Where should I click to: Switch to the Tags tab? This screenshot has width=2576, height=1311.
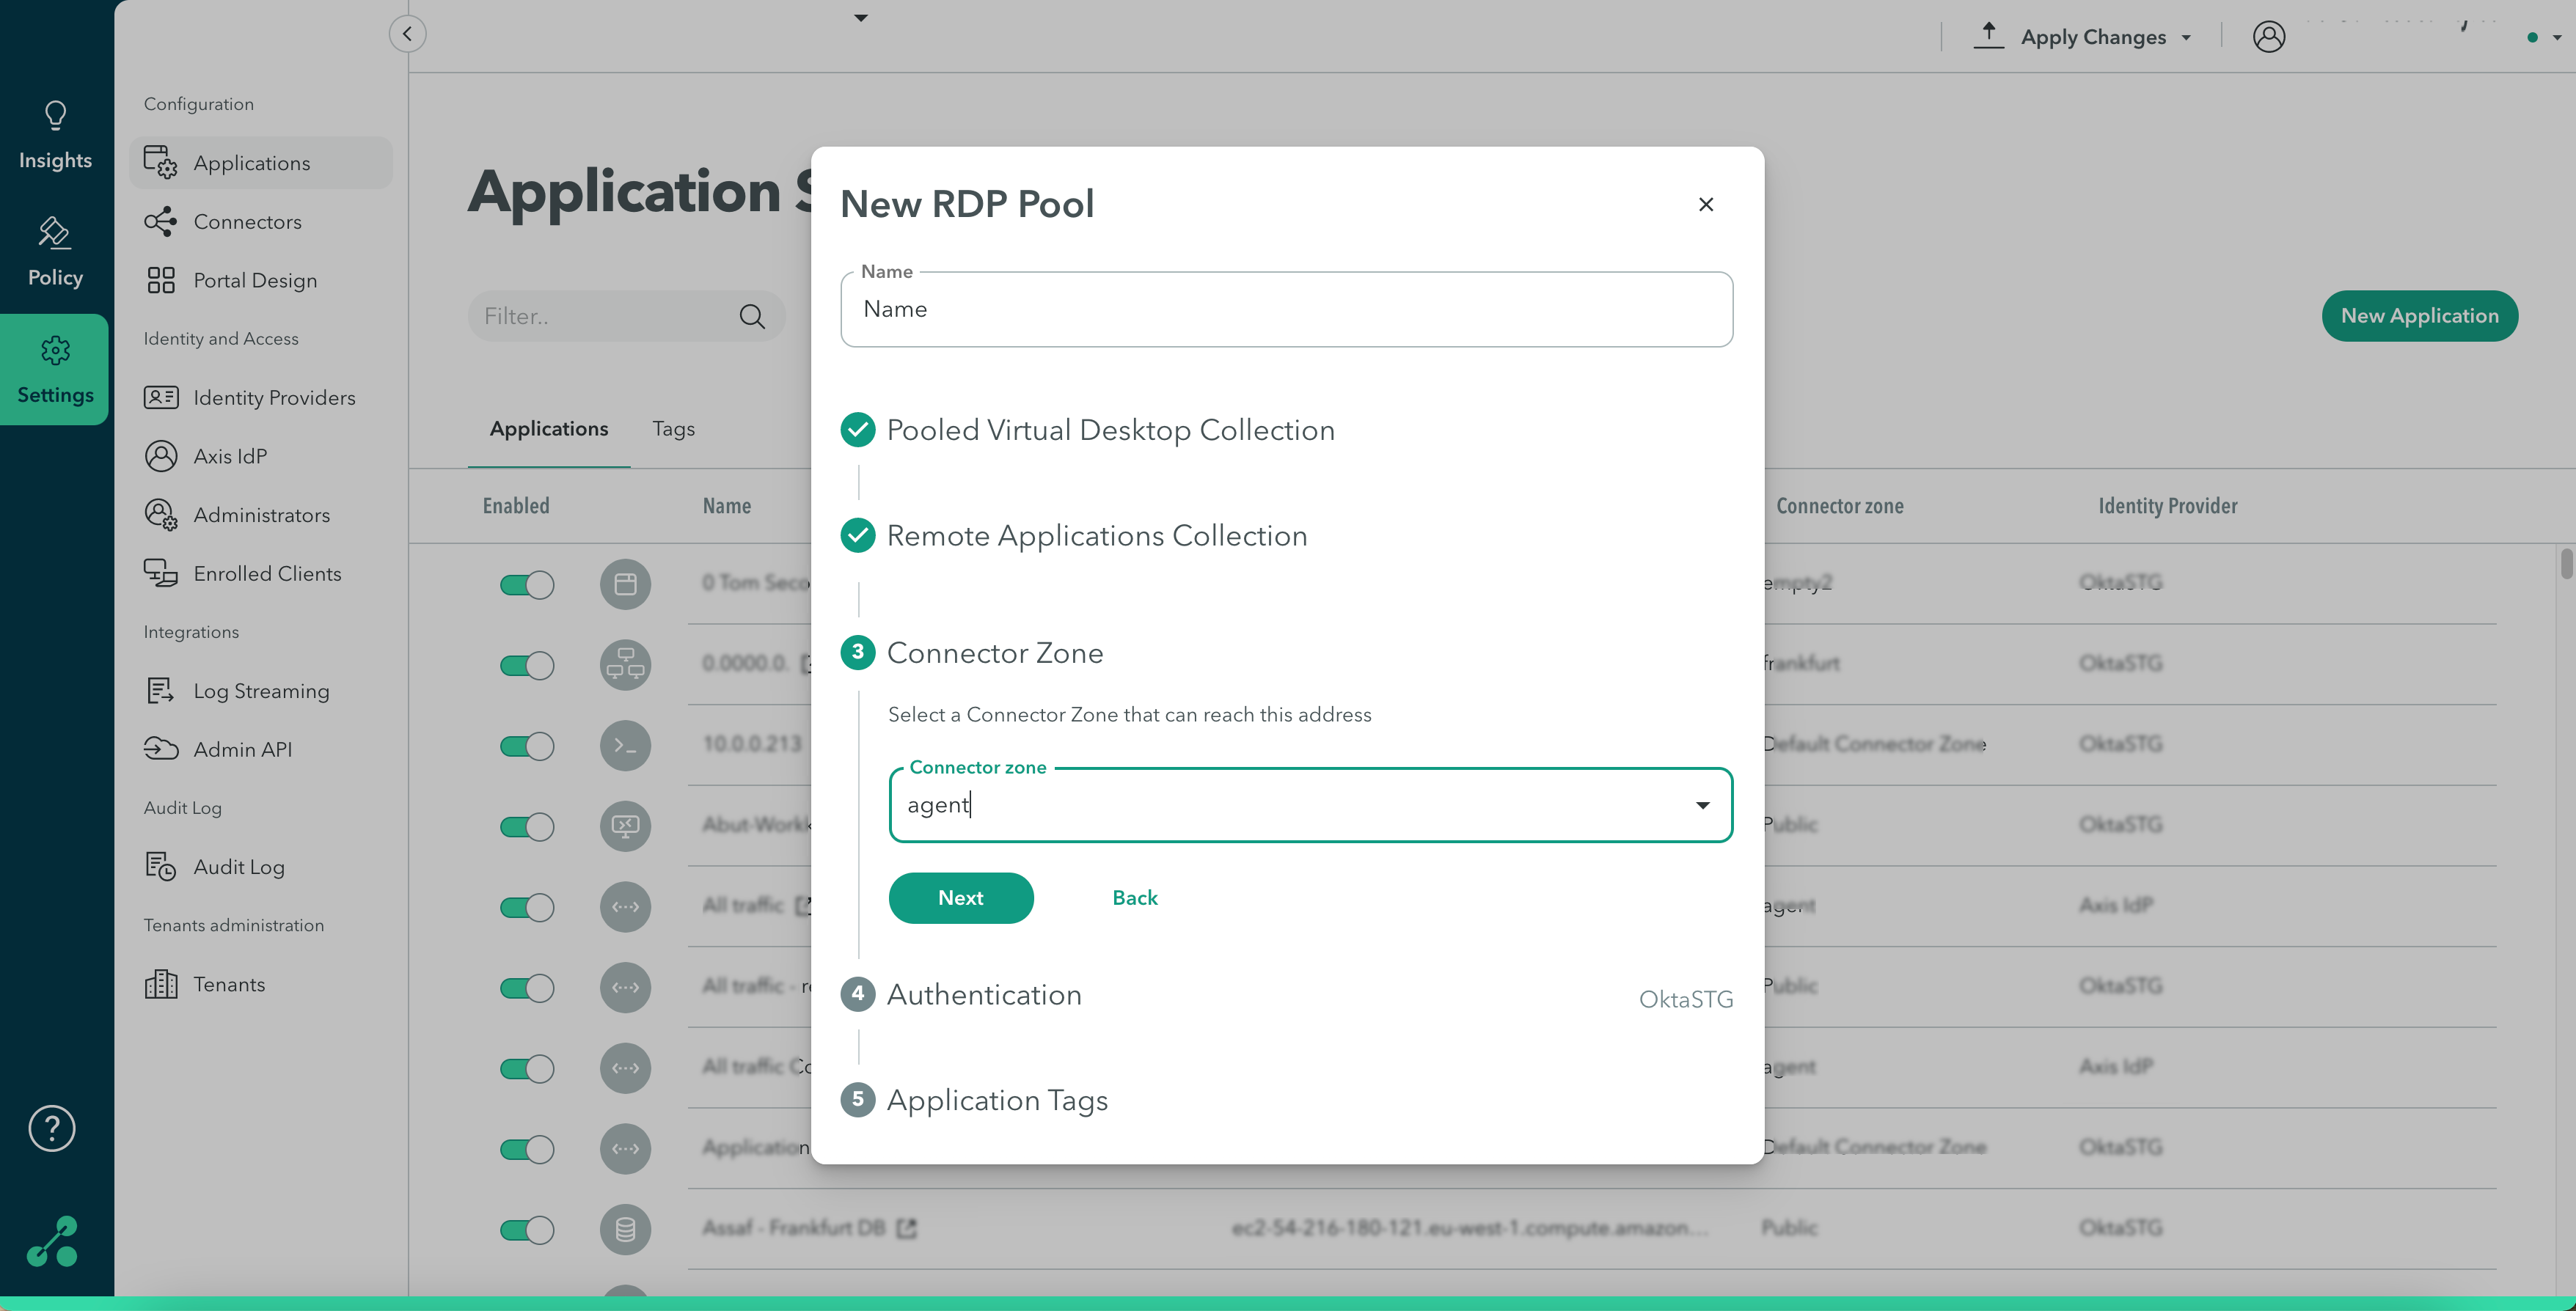(673, 429)
